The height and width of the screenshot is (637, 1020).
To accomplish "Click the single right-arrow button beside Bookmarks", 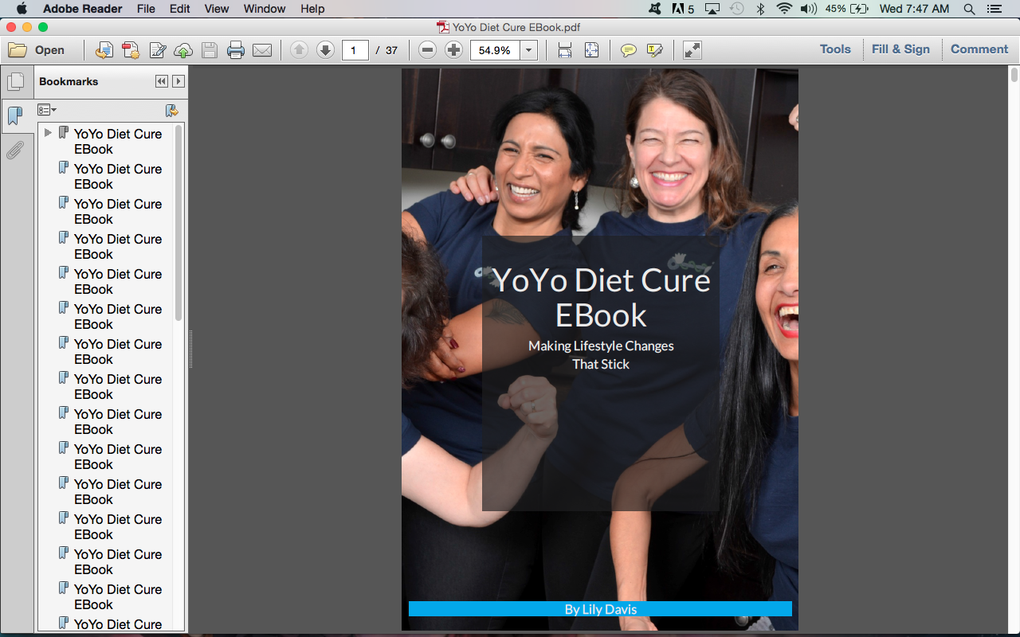I will [178, 81].
